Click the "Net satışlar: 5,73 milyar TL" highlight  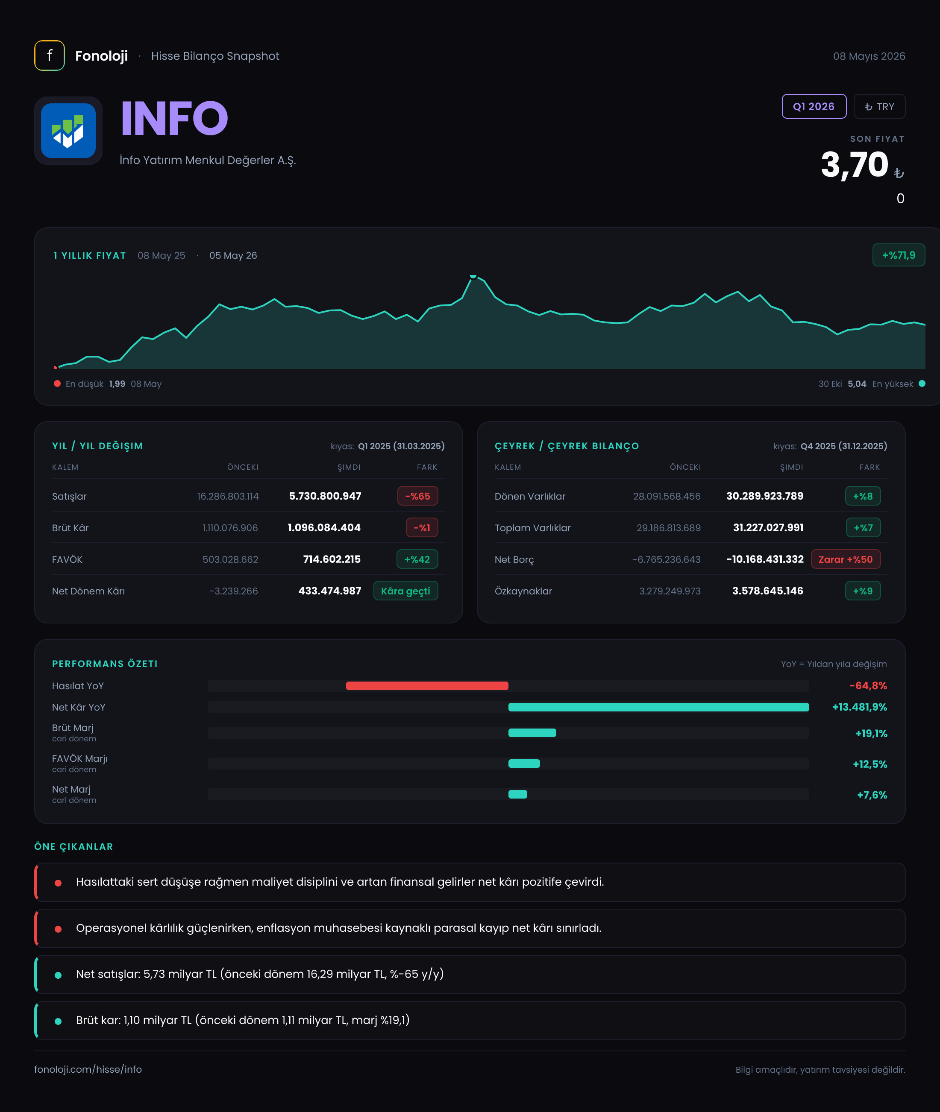[470, 974]
